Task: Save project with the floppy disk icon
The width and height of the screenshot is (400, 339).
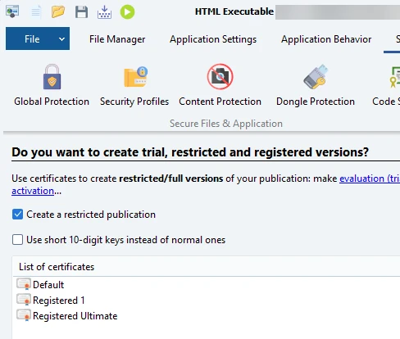Action: (81, 12)
